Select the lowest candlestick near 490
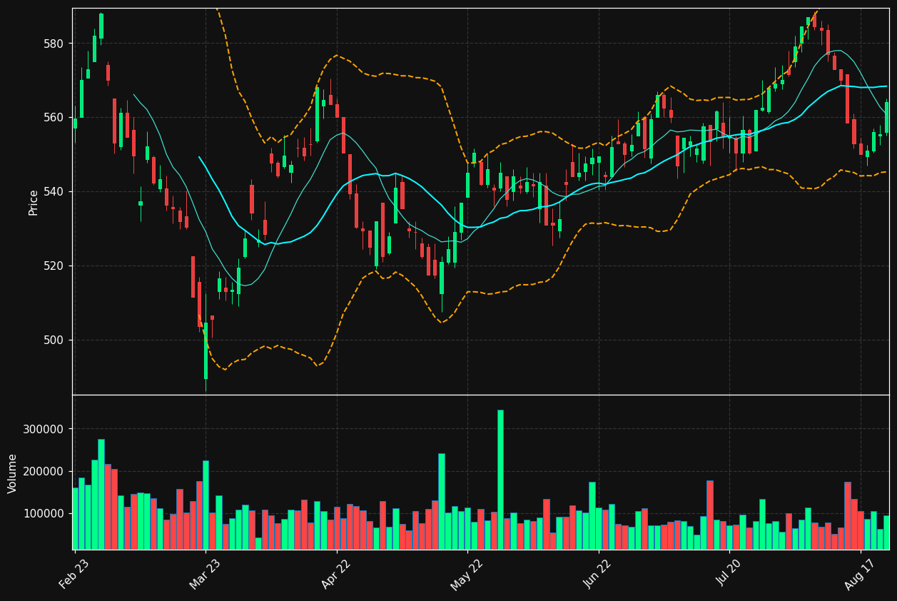 click(206, 350)
